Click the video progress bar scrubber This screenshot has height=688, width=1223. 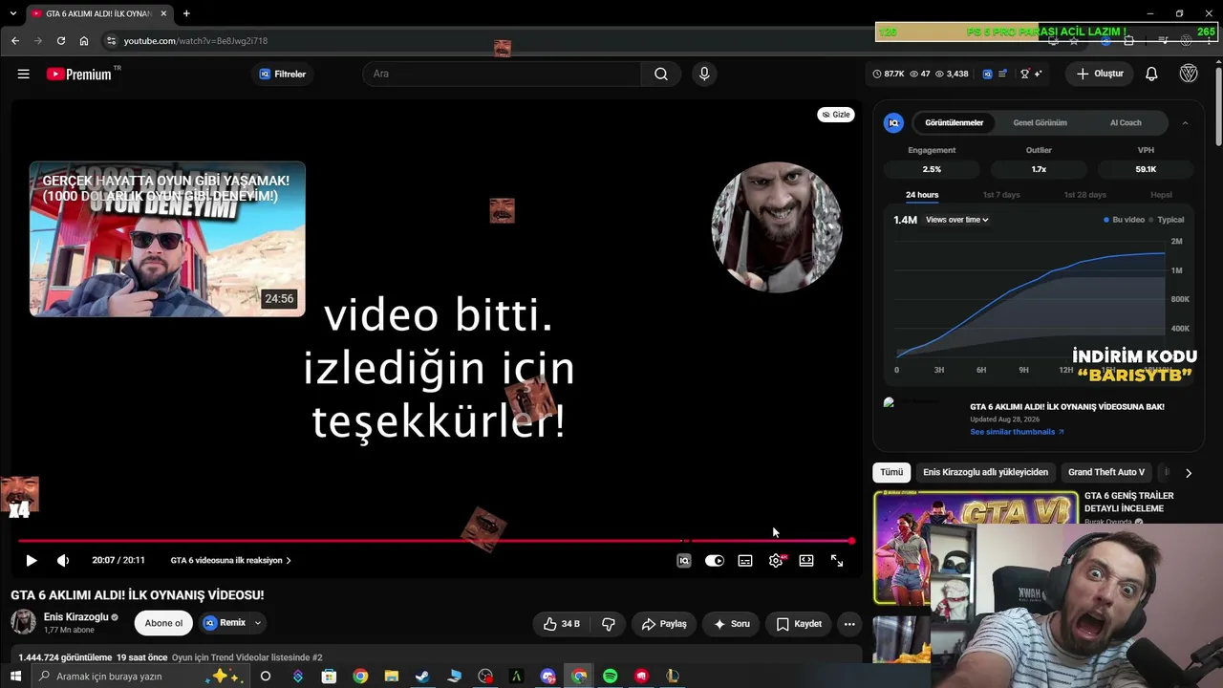point(851,542)
